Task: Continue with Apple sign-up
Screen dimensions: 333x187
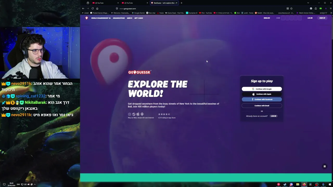Action: pos(262,94)
